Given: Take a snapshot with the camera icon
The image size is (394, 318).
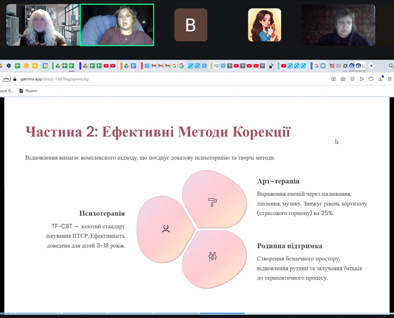Looking at the screenshot, I should coord(343,79).
